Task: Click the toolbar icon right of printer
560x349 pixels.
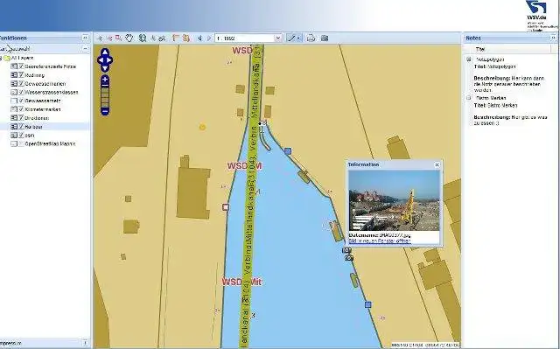Action: point(325,38)
